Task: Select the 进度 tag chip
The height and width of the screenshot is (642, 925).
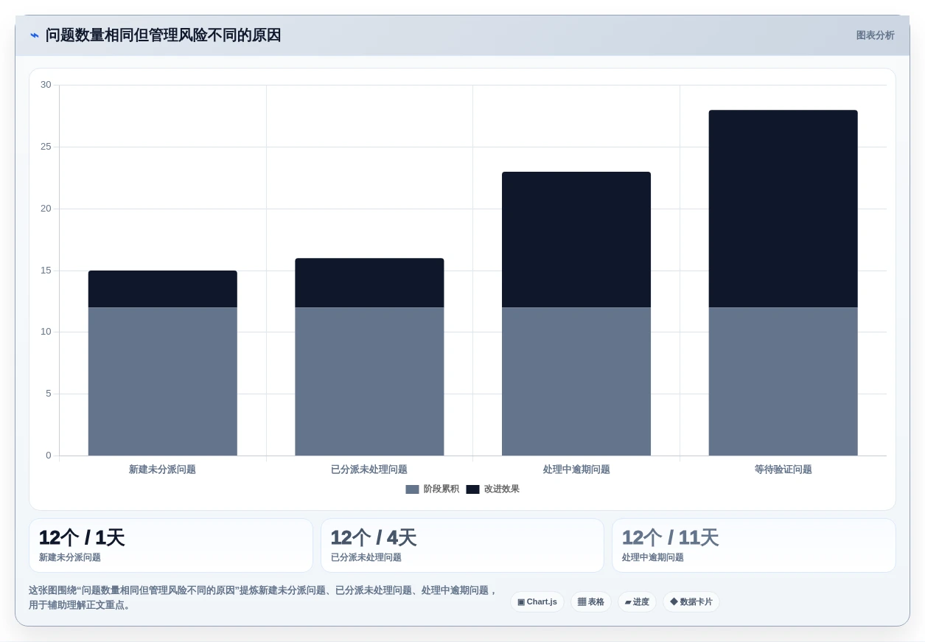Action: click(637, 602)
